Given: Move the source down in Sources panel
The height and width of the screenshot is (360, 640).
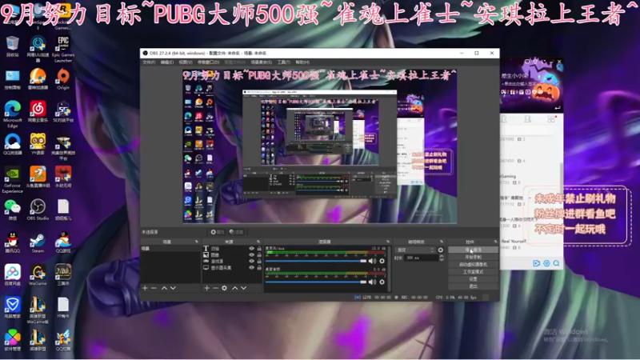Looking at the screenshot, I should click(x=244, y=288).
